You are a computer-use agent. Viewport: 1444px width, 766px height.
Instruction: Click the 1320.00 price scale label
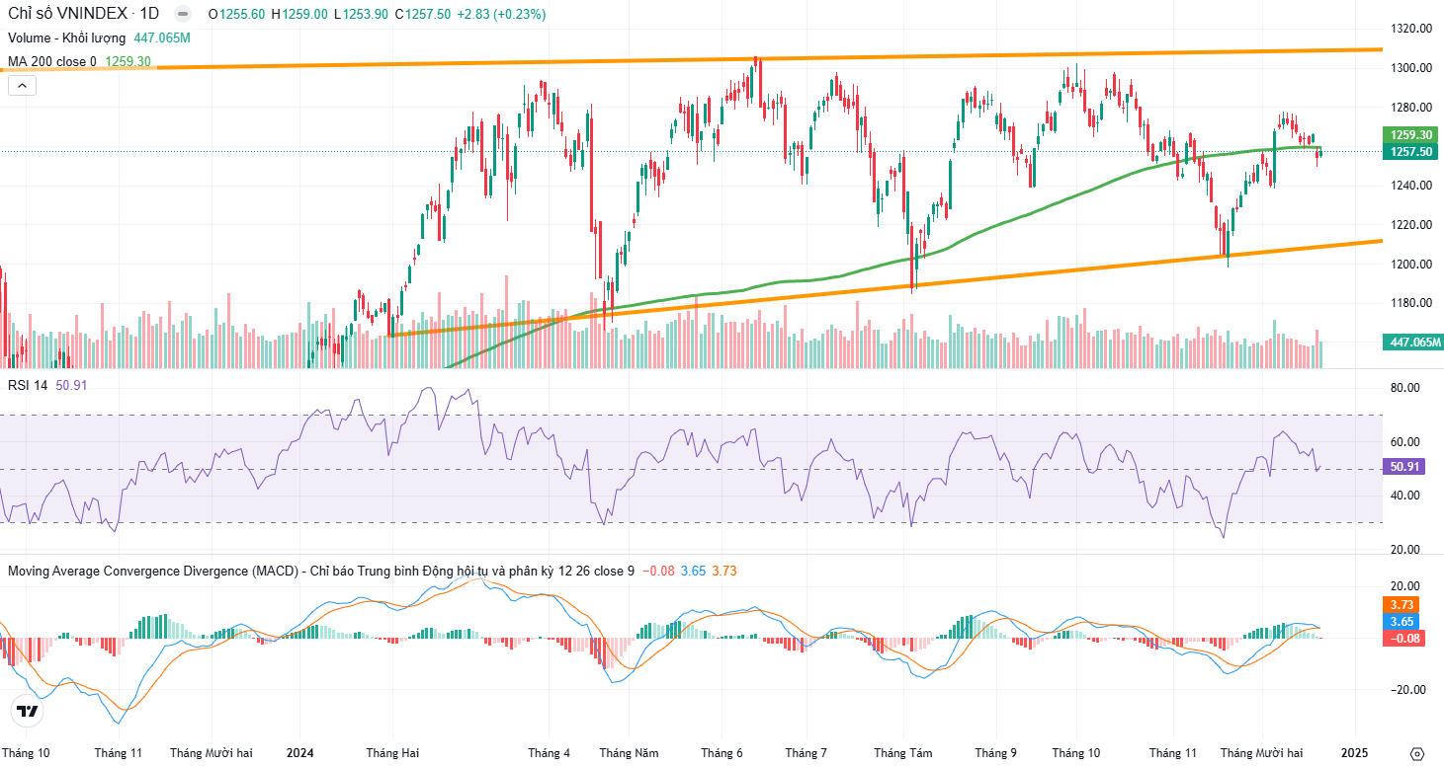coord(1411,29)
